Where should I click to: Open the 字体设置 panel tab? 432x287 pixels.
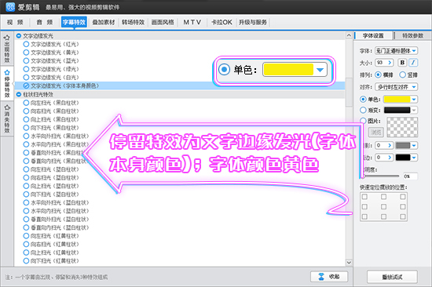point(373,35)
